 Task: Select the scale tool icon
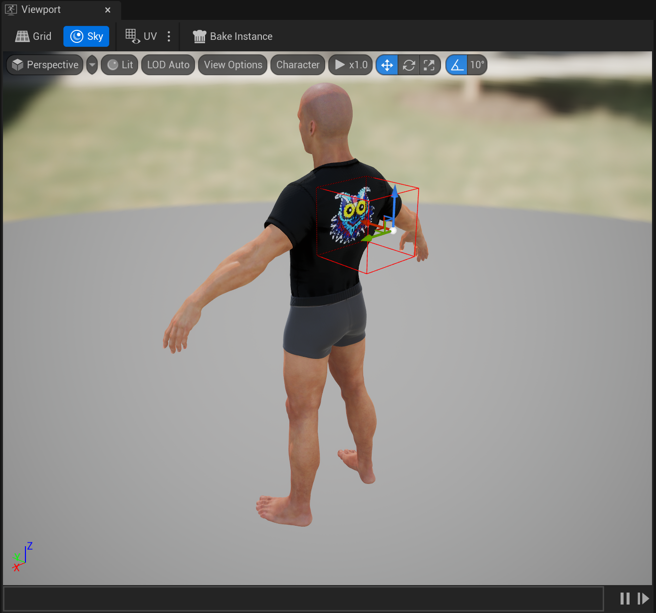point(430,65)
